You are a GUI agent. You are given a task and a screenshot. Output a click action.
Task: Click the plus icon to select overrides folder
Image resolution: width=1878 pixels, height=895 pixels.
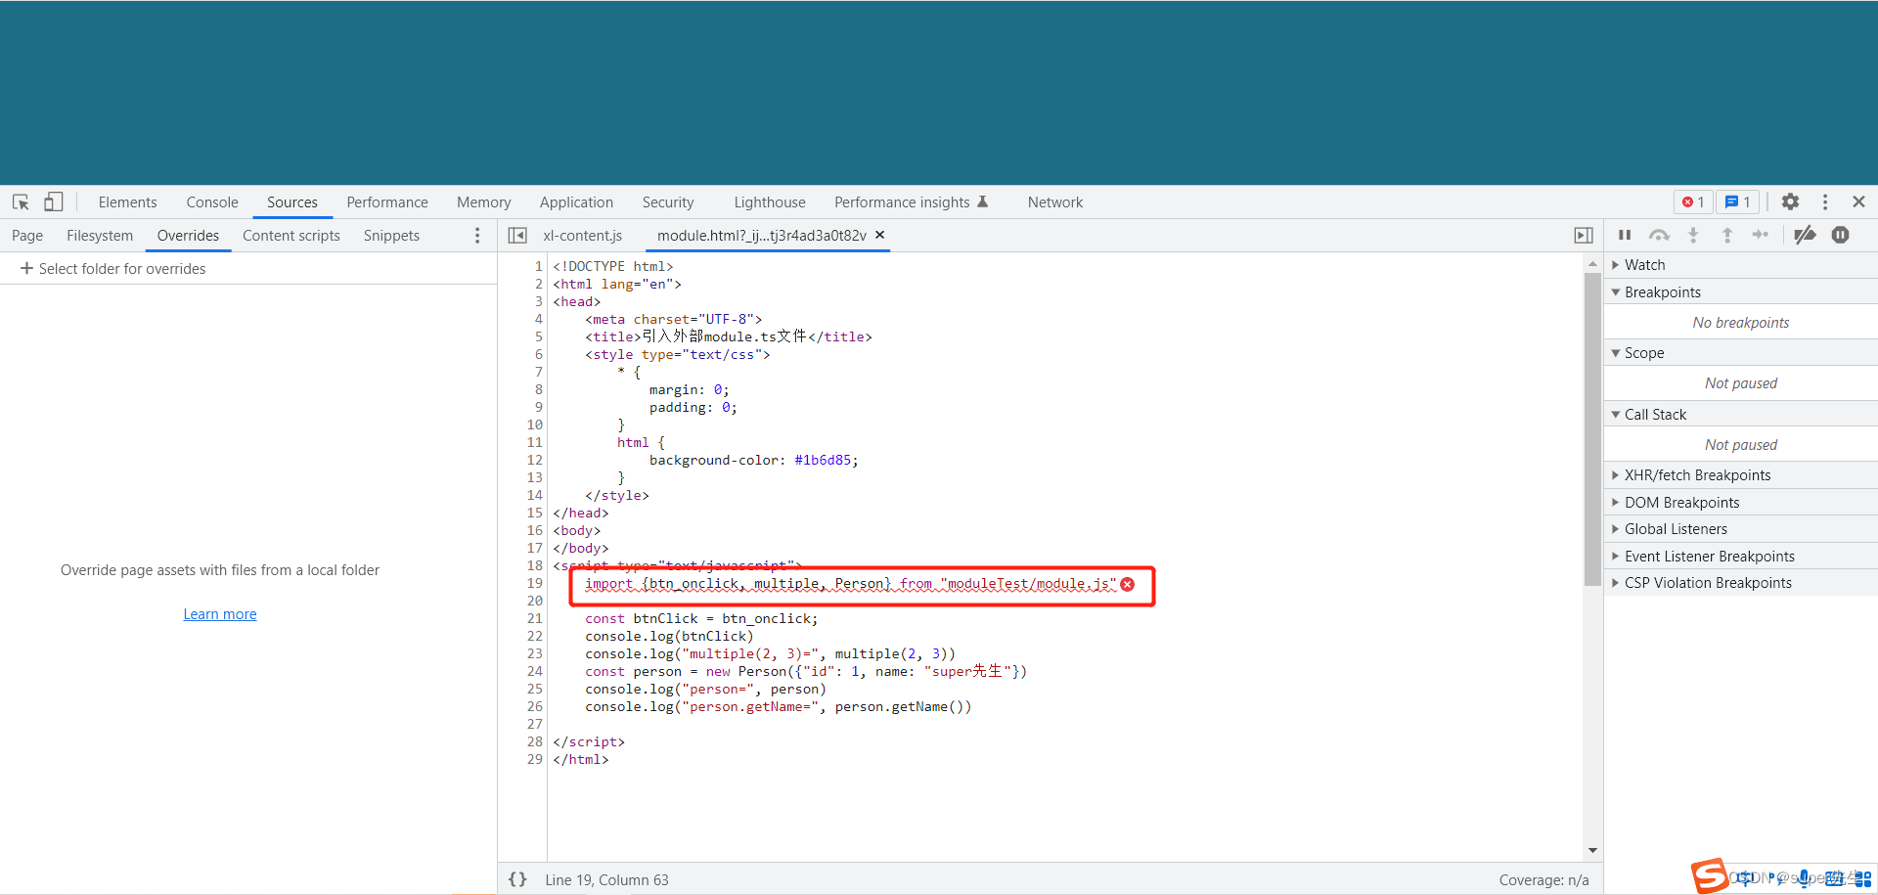click(26, 268)
